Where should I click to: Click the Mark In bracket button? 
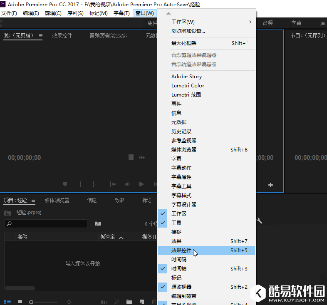[x=80, y=184]
